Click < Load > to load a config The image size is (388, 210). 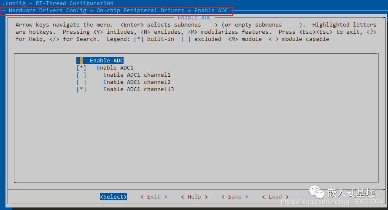click(275, 197)
